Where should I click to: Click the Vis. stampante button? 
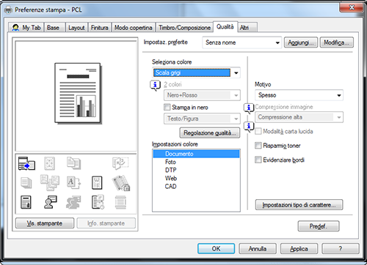[x=45, y=223]
